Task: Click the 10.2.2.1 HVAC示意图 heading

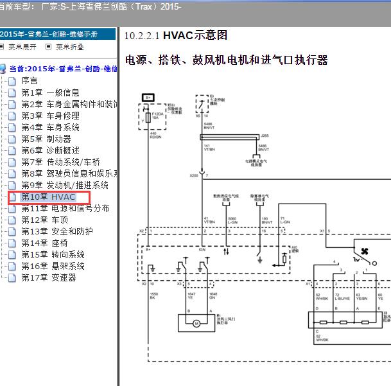Action: pos(176,35)
